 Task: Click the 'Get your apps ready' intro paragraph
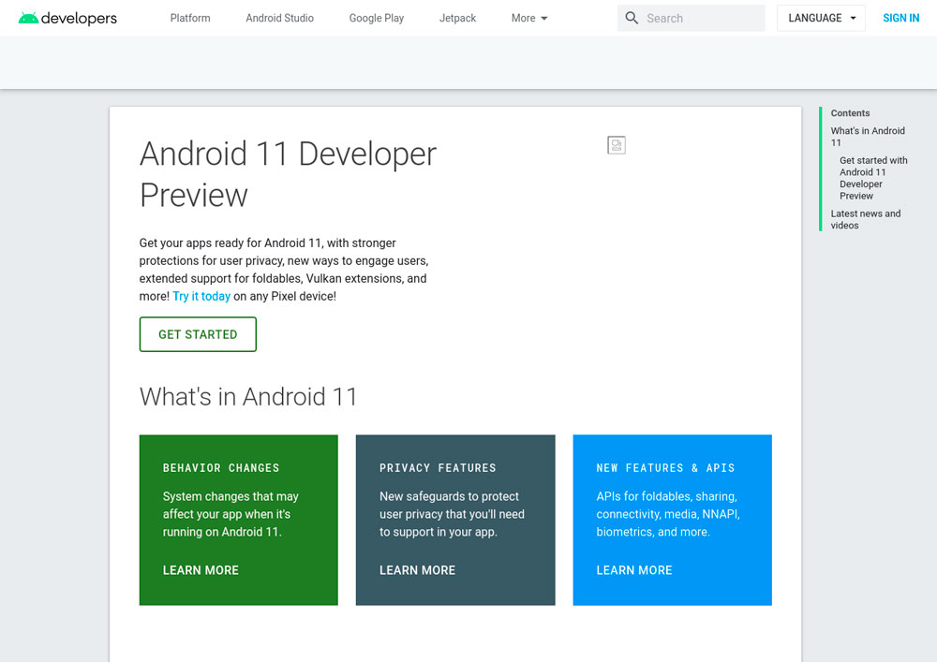click(x=284, y=270)
